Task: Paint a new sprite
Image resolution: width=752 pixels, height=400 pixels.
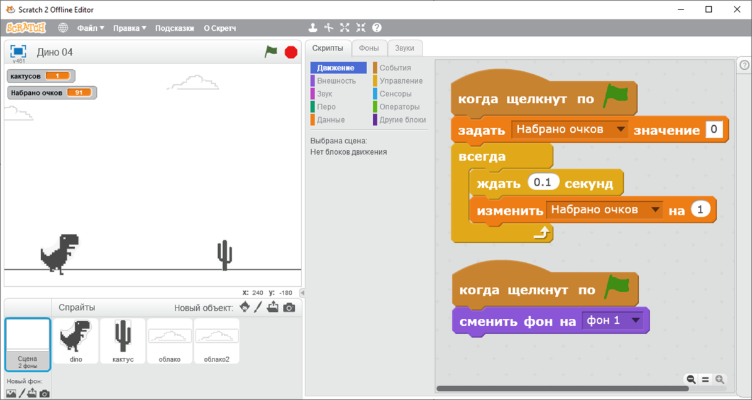Action: [x=258, y=307]
